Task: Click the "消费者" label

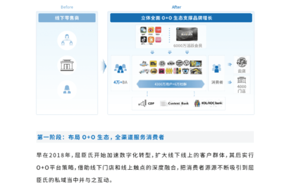Action: [x=217, y=82]
